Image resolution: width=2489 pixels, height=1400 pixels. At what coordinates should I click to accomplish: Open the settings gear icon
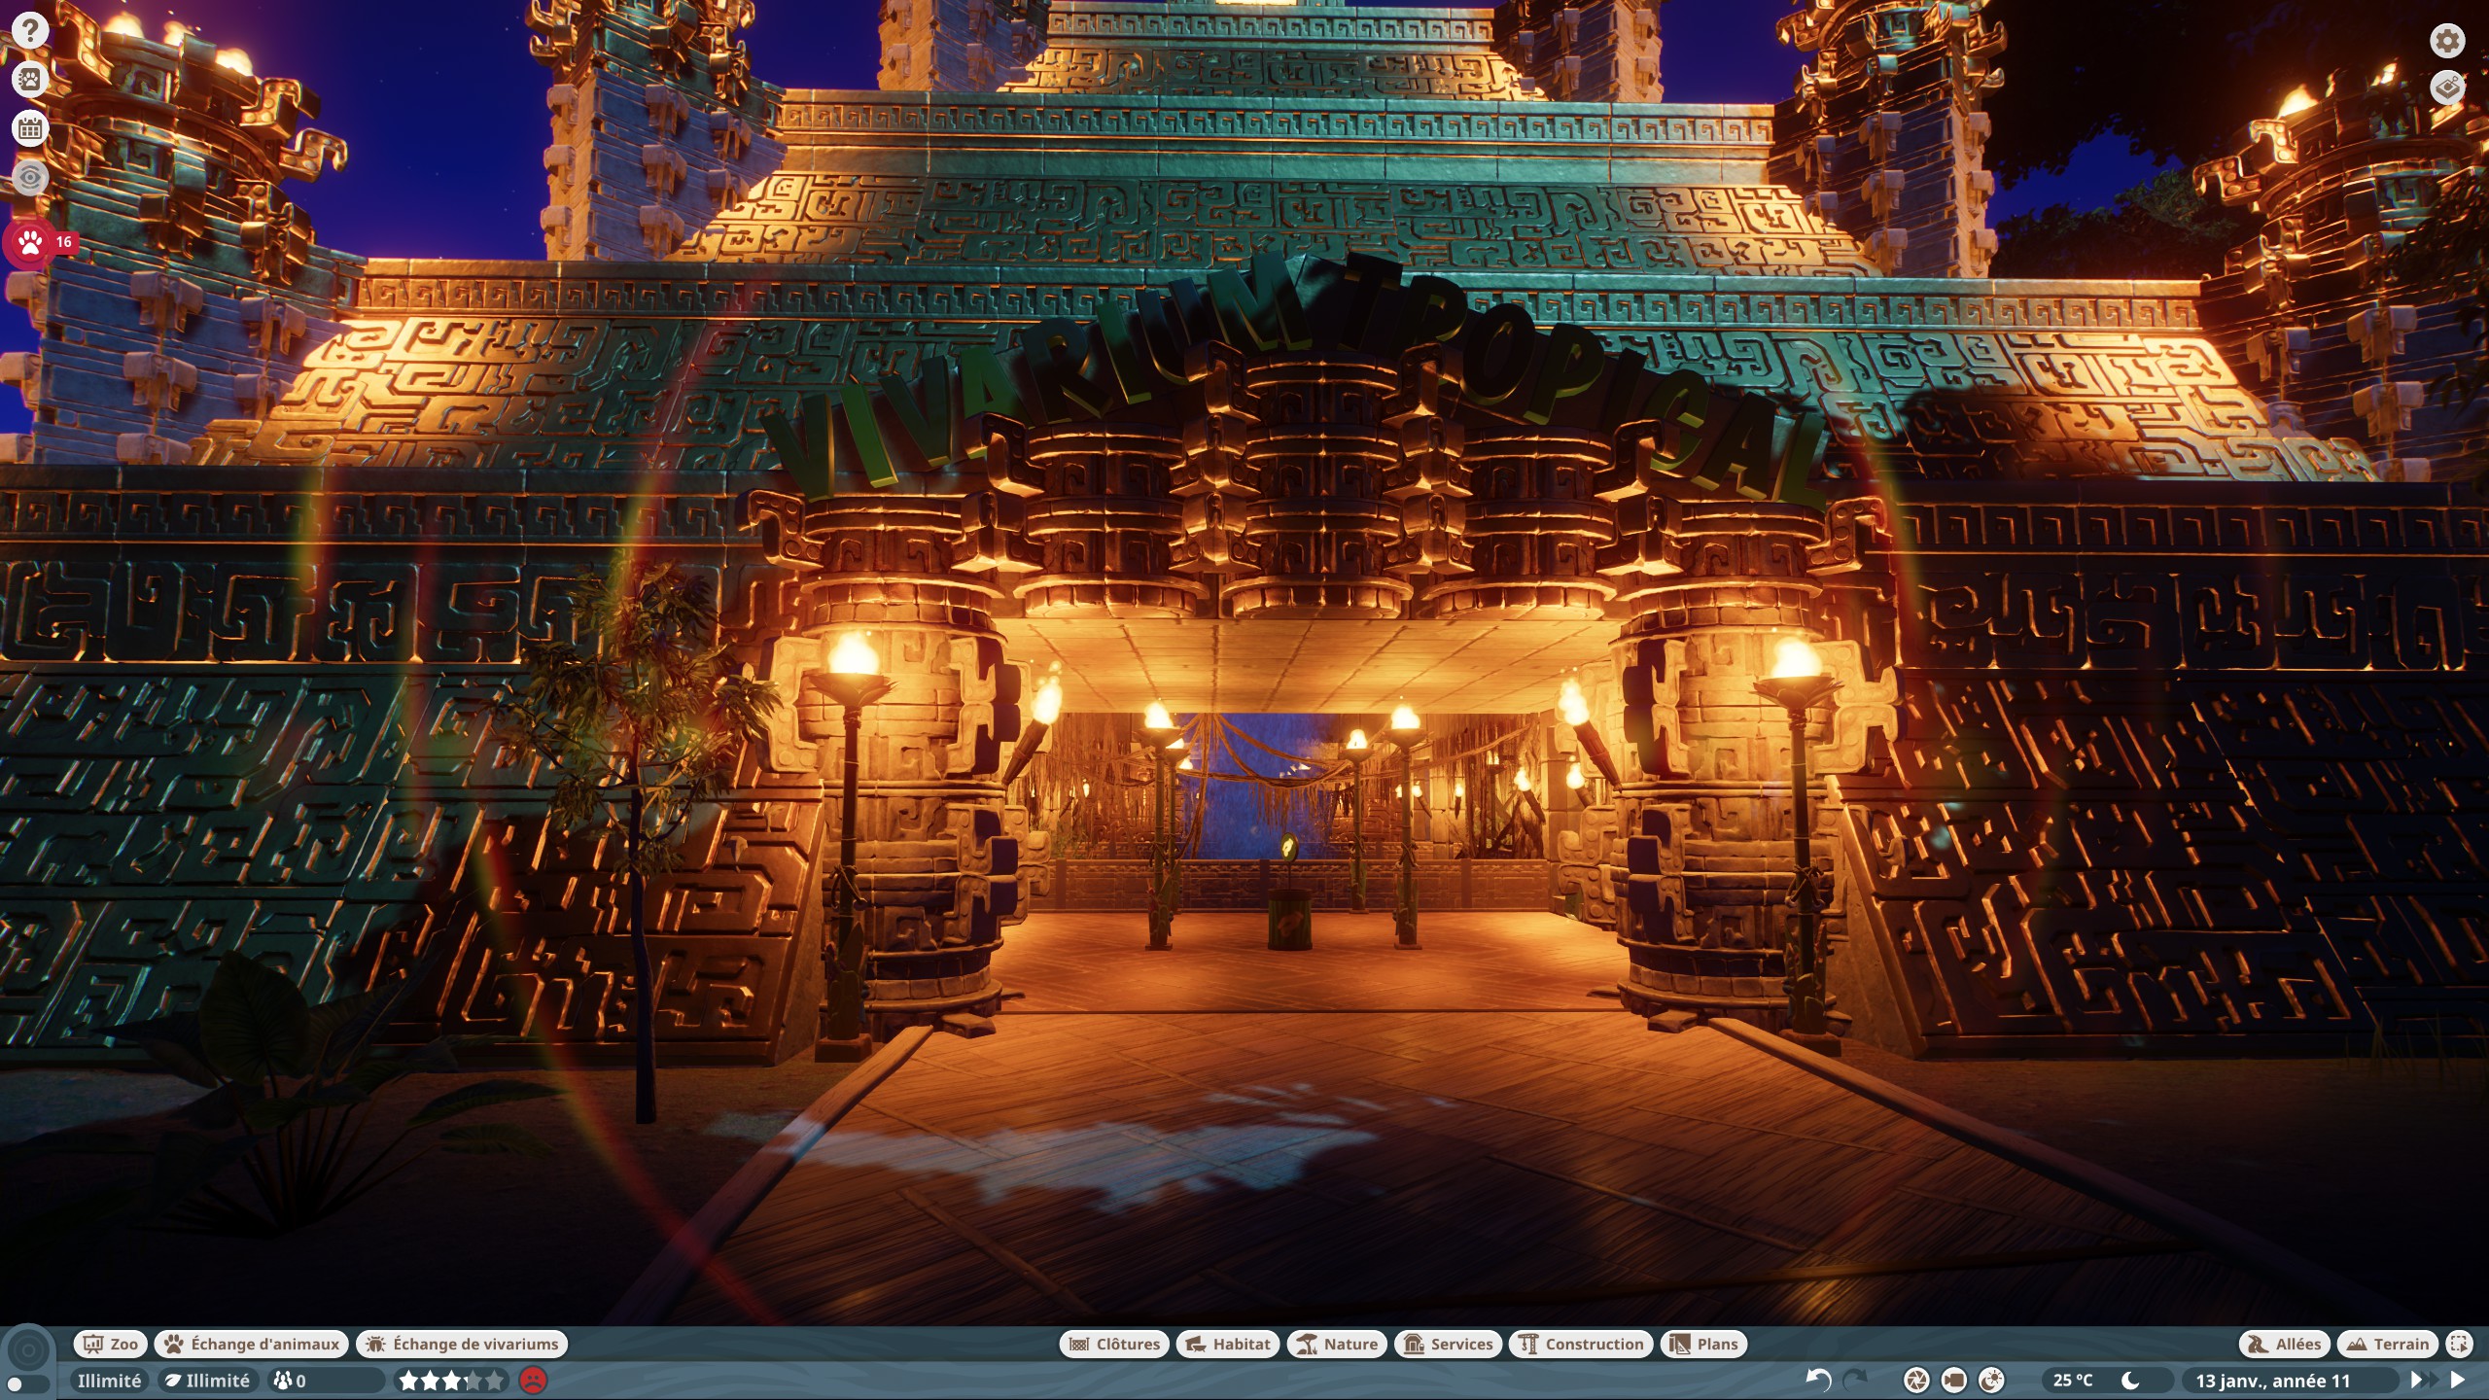coord(2447,41)
